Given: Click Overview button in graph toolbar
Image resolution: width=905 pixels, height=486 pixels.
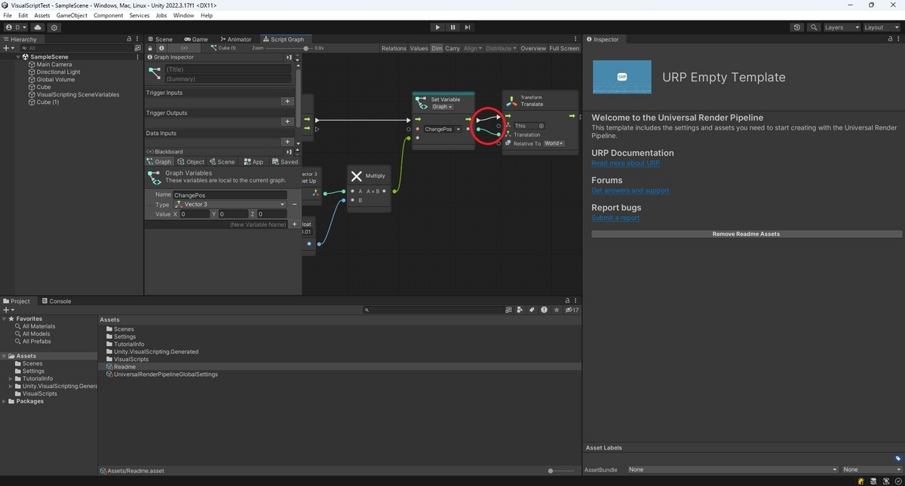Looking at the screenshot, I should [533, 48].
